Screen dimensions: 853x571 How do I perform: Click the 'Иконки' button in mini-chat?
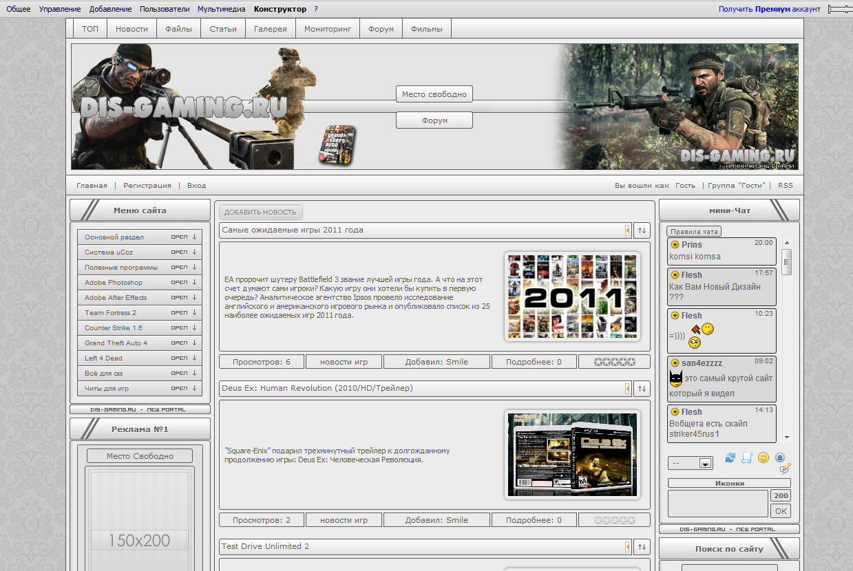click(x=729, y=484)
